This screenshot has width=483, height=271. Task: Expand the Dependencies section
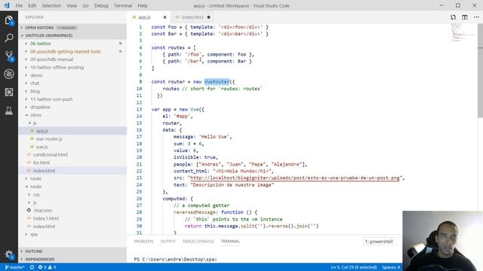pos(72,259)
